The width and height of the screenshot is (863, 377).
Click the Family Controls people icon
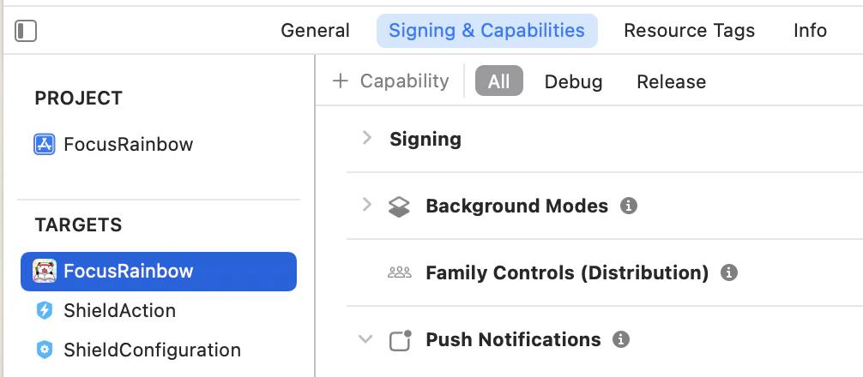click(x=399, y=272)
